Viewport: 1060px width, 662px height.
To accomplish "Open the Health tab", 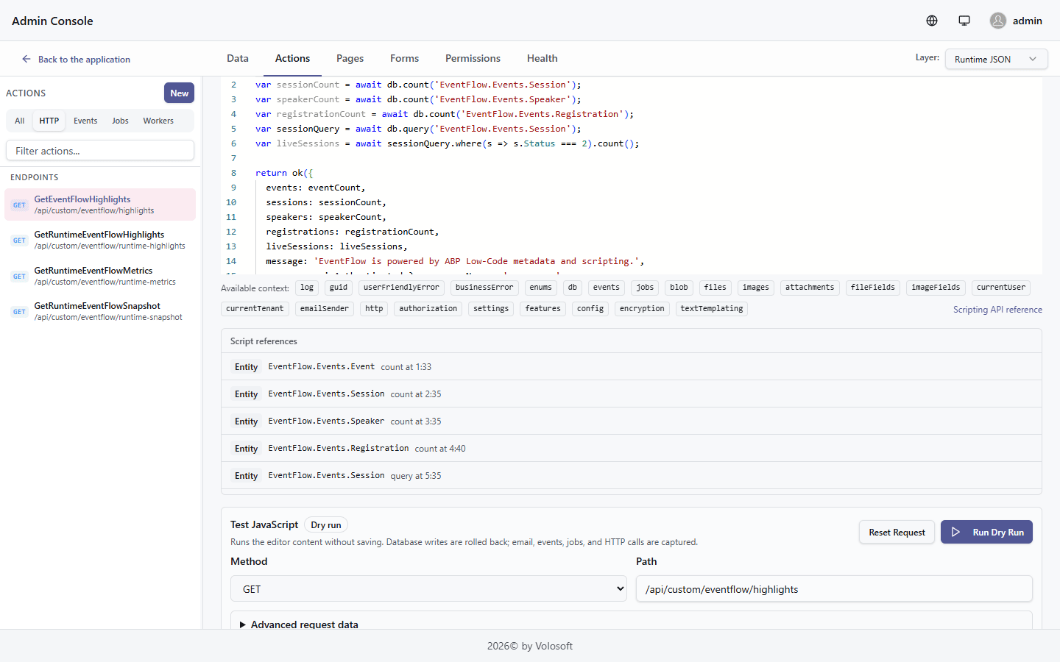I will coord(542,58).
